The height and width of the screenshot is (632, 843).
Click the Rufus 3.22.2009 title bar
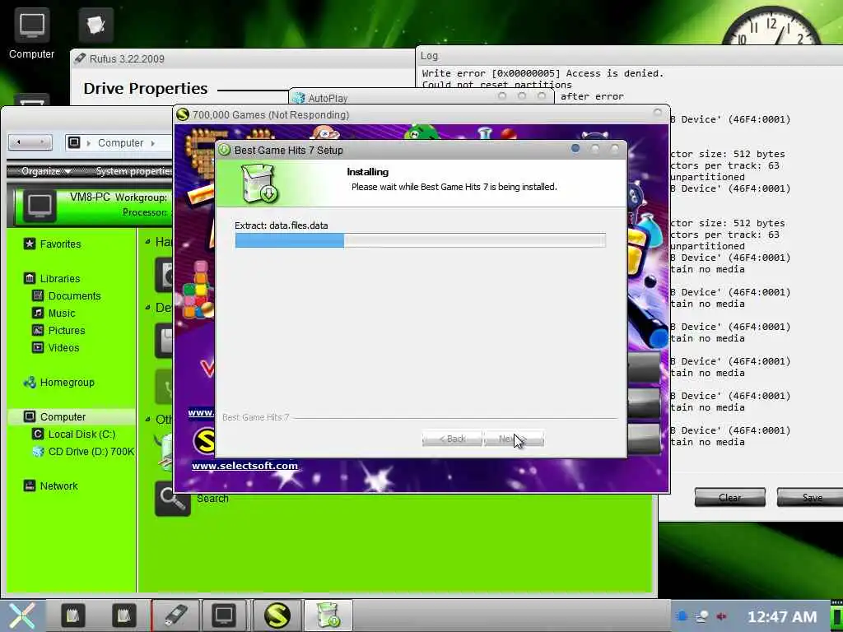242,58
